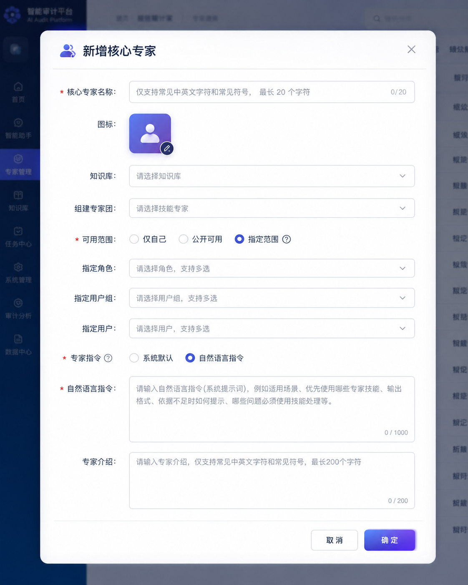Open the 知识库 dropdown
Viewport: 468px width, 585px height.
(272, 176)
